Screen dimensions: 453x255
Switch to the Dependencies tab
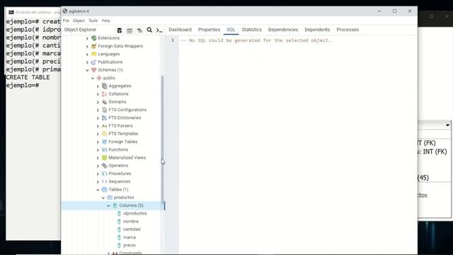(283, 30)
